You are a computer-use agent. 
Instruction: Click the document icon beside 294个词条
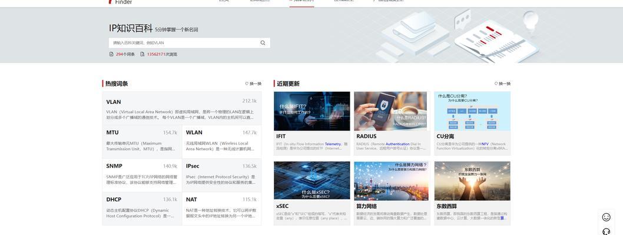point(111,54)
